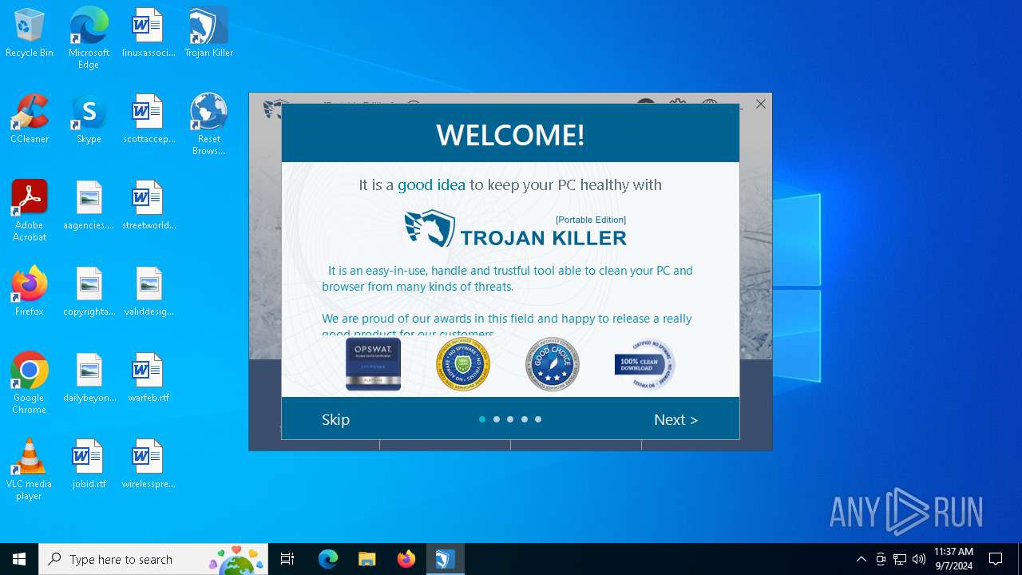Launch Google Chrome from desktop

(30, 383)
